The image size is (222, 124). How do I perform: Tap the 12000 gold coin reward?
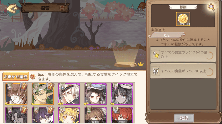(x=183, y=19)
